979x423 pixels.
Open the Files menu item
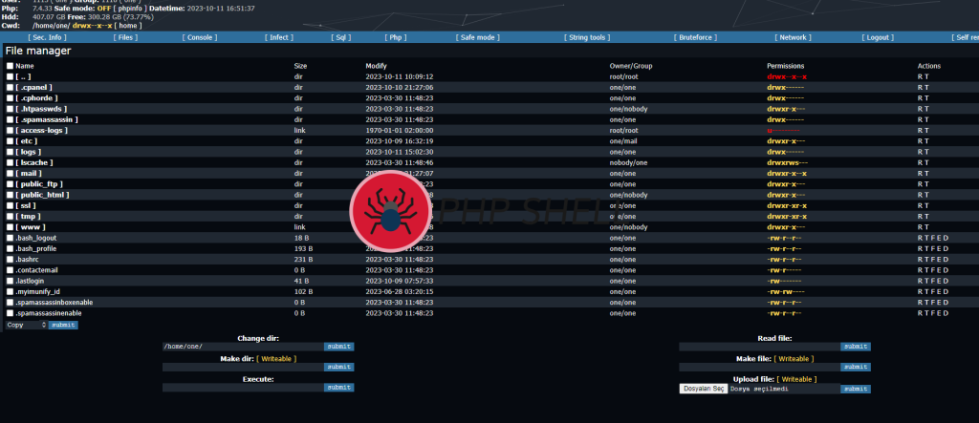pos(126,37)
